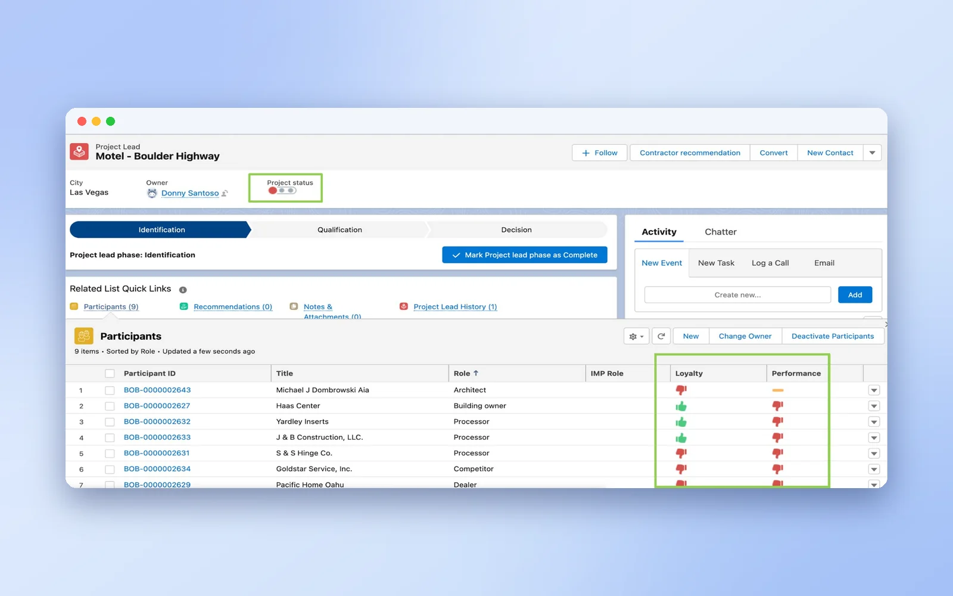Click the loyalty thumbs-down for Michael J Dombrowski Aia
Screen dimensions: 953x596
pos(681,390)
